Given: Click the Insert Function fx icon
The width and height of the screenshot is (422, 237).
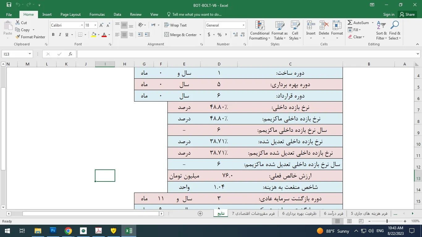Looking at the screenshot, I should (x=70, y=54).
